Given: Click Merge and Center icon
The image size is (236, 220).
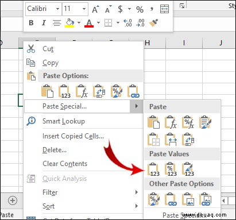Looking at the screenshot, I should tap(164, 9).
